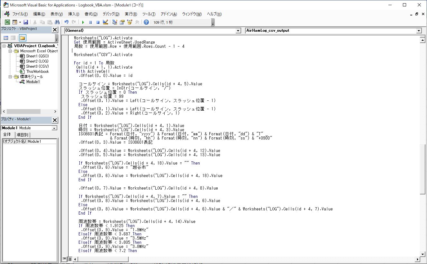Close the Properties Module1 pane
Viewport: 427px width, 264px height.
click(x=55, y=120)
